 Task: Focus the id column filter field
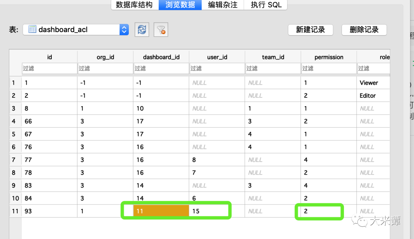tap(49, 68)
